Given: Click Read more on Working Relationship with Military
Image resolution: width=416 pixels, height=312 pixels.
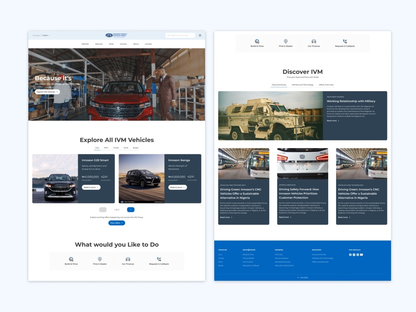Looking at the screenshot, I should [333, 121].
